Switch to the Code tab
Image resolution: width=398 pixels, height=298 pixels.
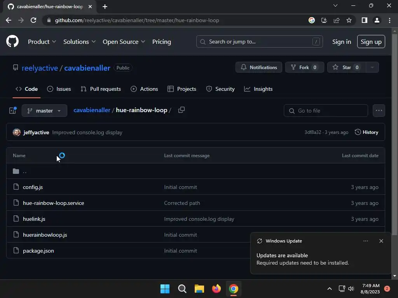click(x=27, y=89)
